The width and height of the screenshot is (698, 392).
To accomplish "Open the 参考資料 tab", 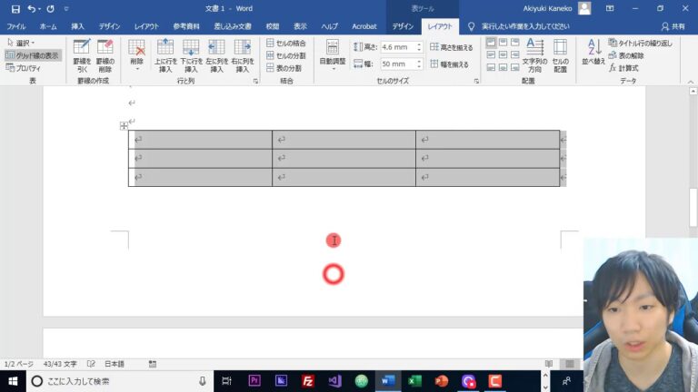I will [x=186, y=26].
